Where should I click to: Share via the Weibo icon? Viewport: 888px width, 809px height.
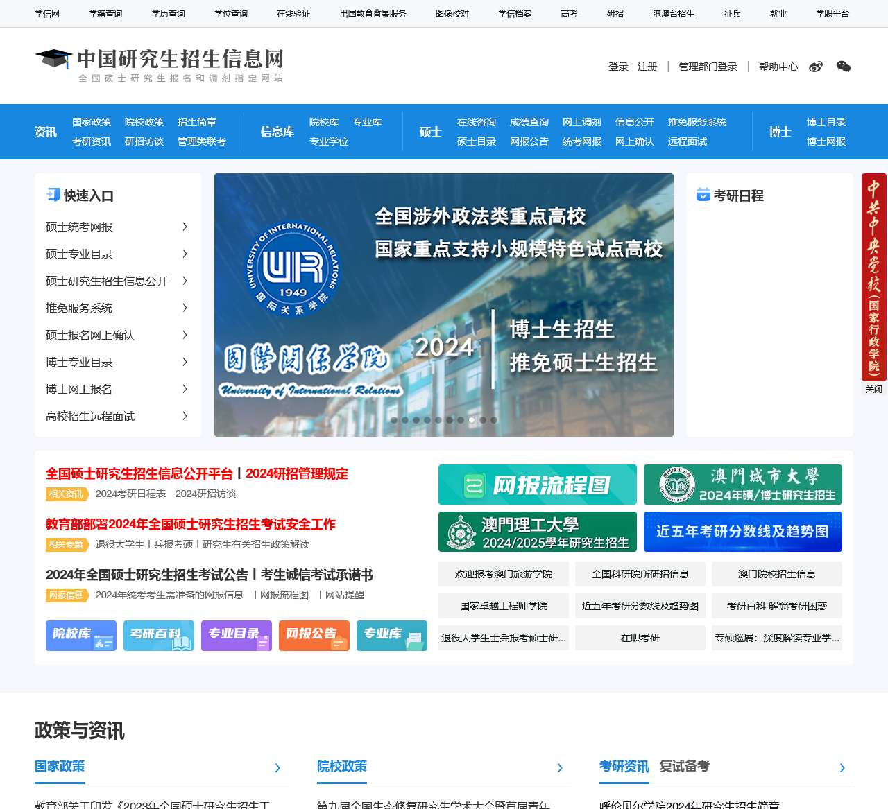[816, 67]
